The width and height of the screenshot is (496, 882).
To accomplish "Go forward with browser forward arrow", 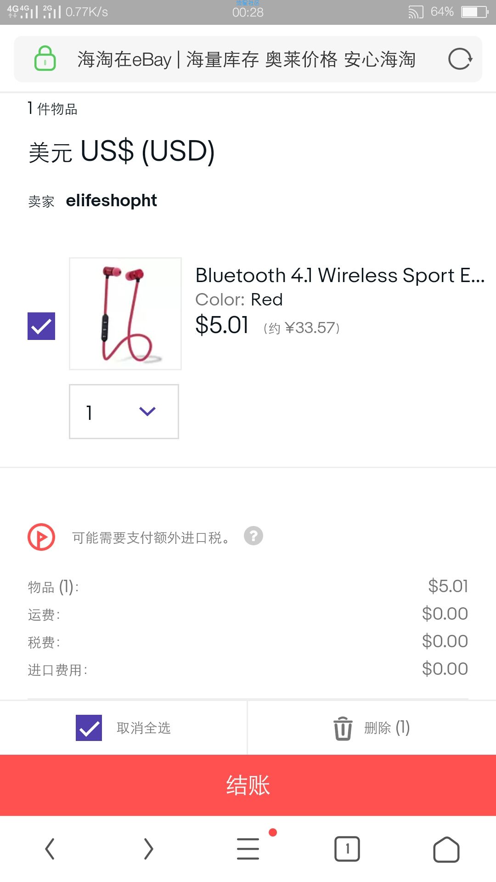I will 148,848.
